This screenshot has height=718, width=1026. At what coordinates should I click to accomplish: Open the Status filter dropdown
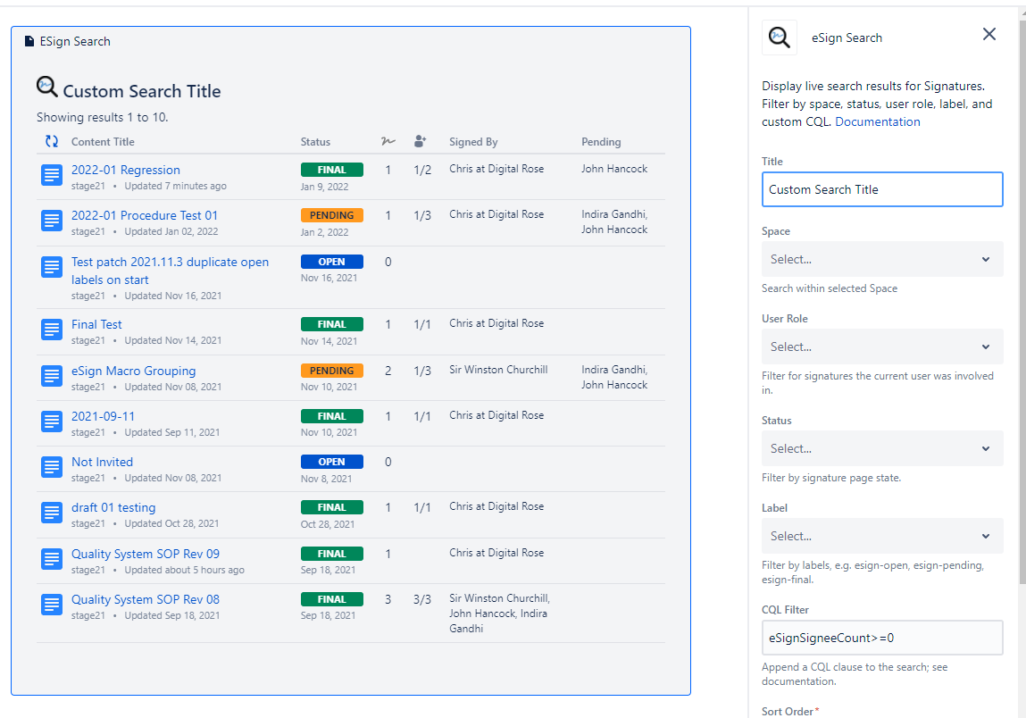881,448
